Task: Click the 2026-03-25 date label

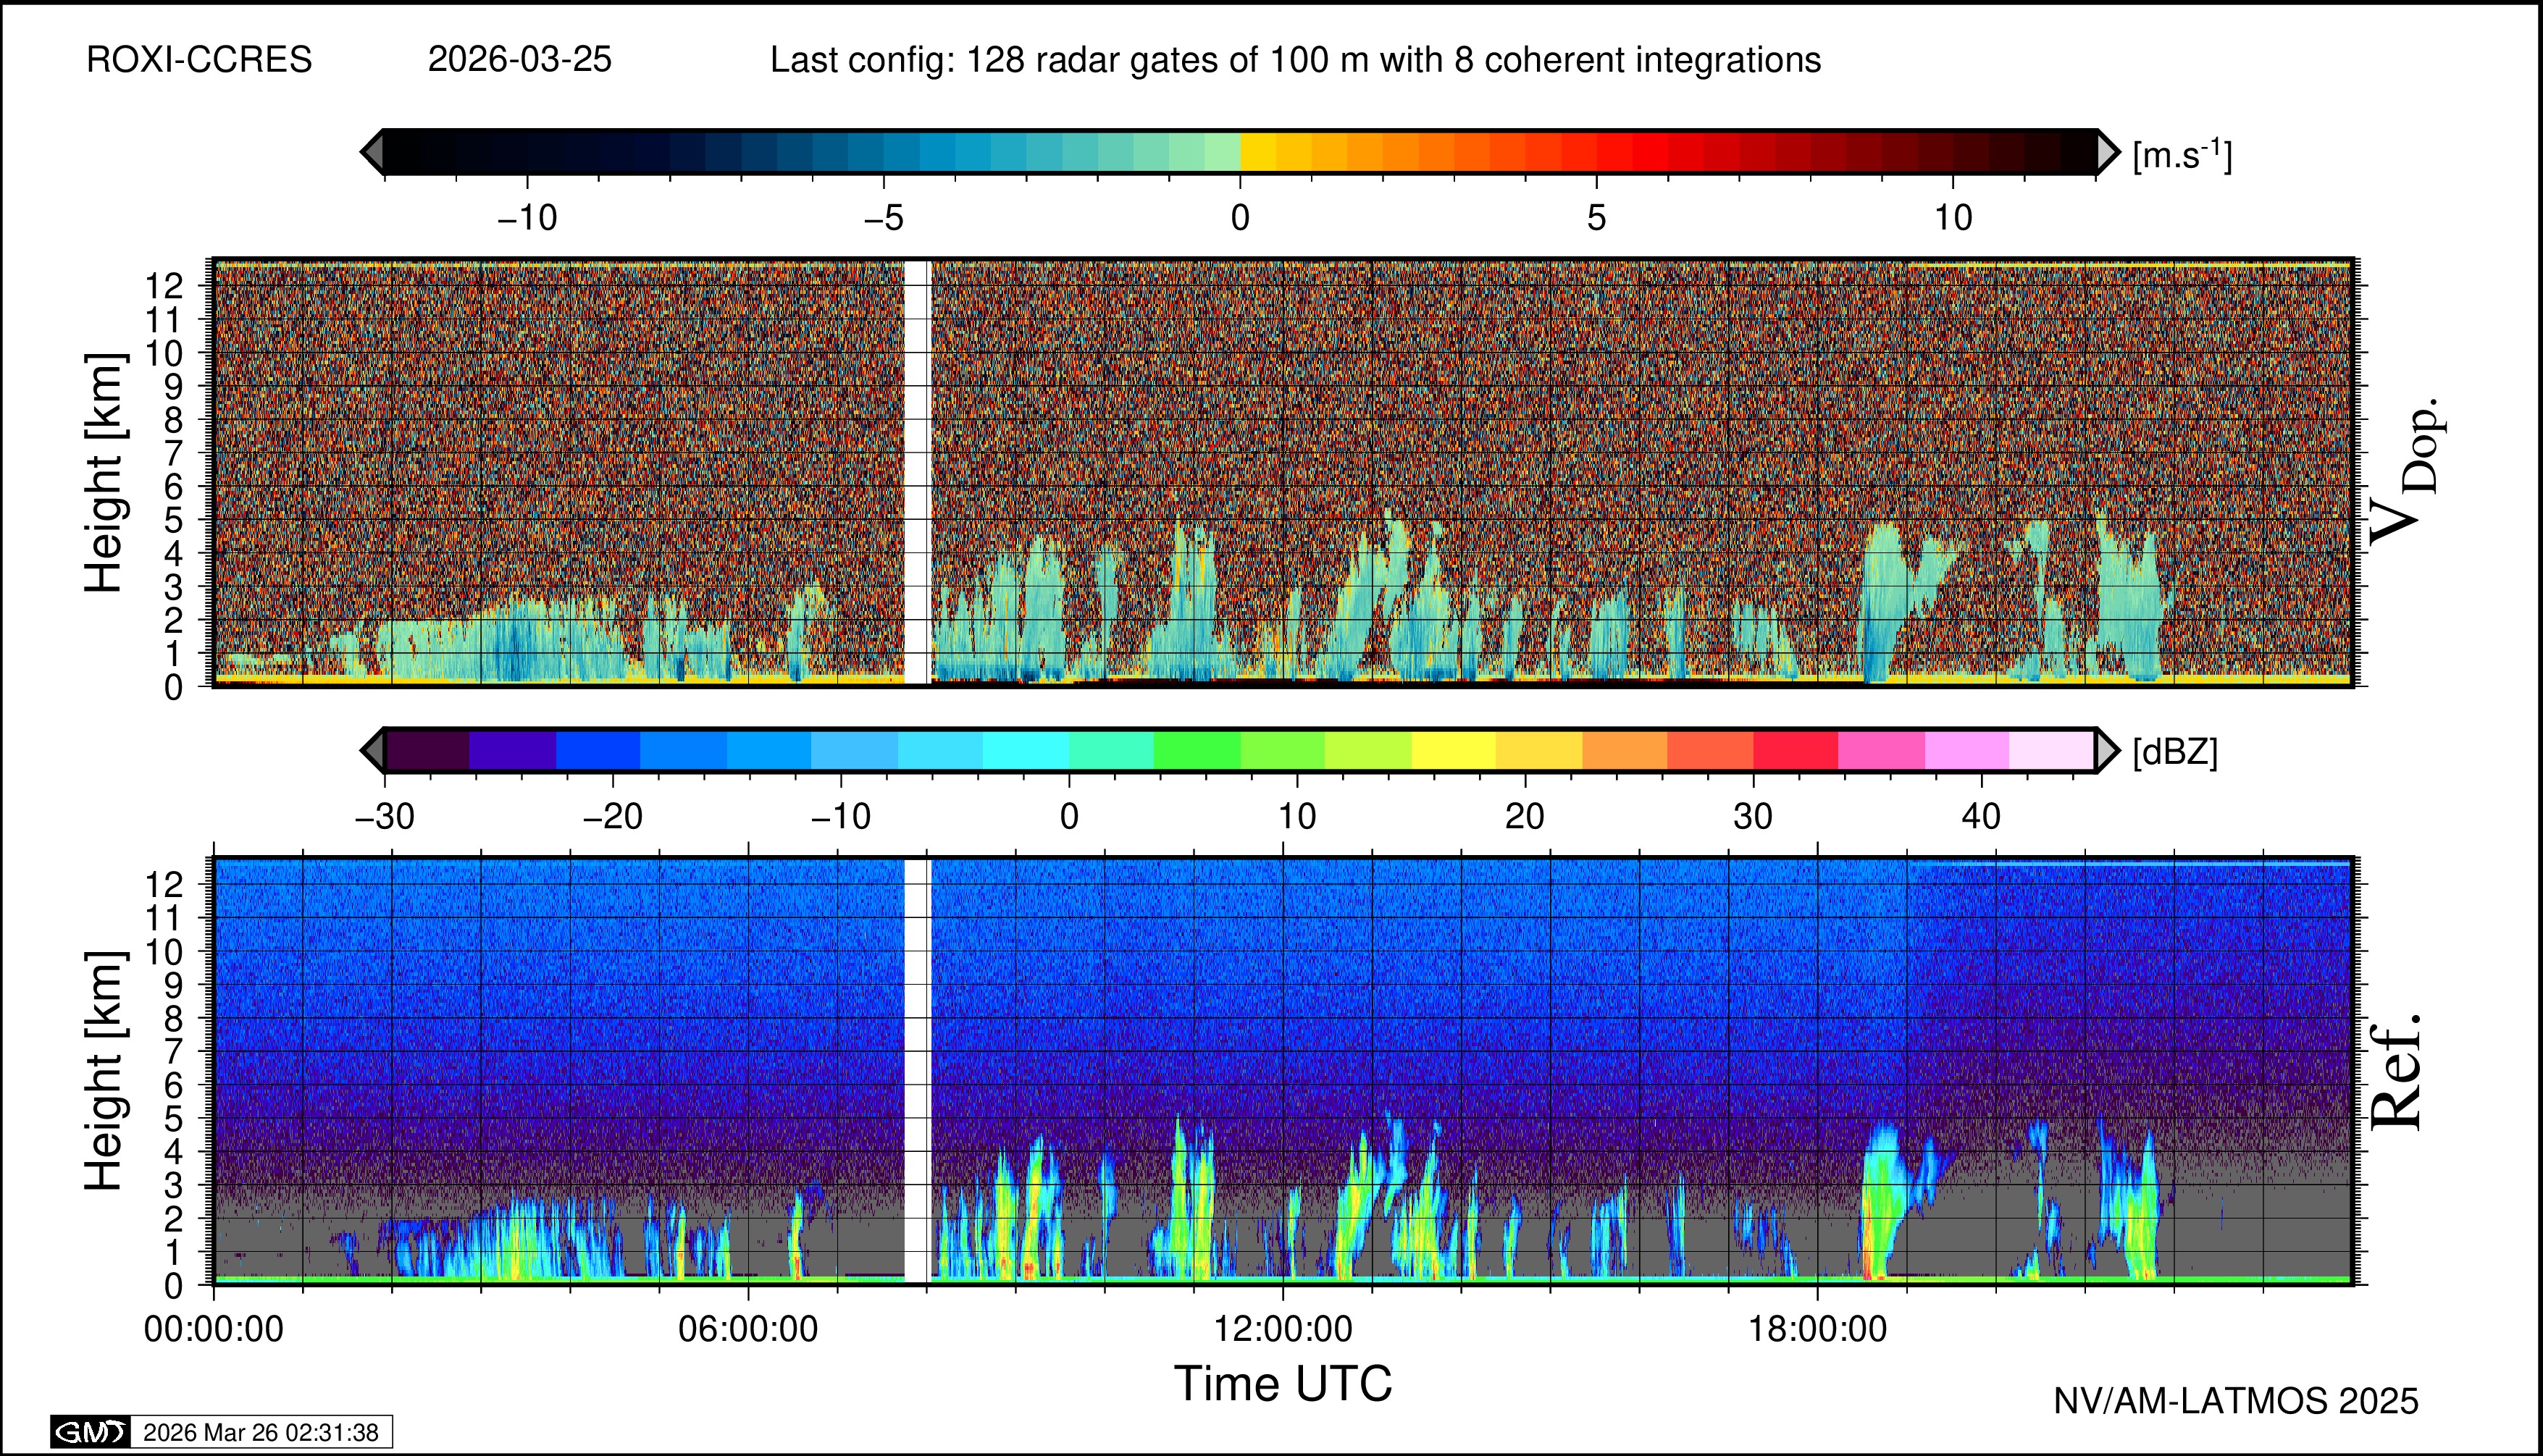Action: point(519,60)
